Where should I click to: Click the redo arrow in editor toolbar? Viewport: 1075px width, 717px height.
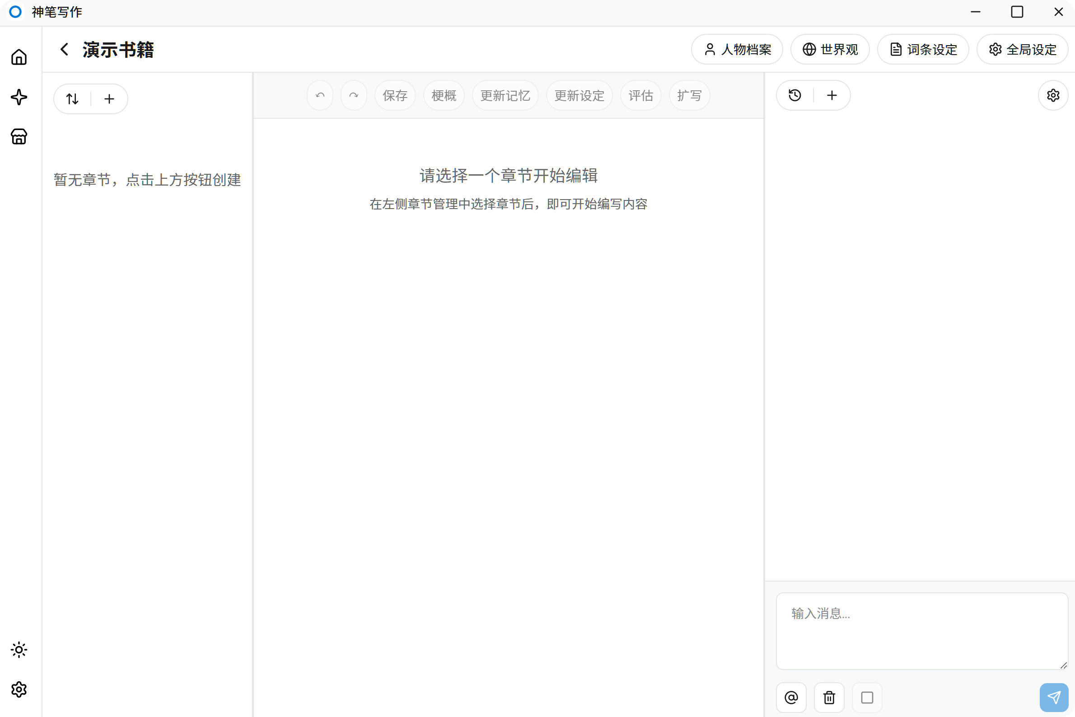[354, 95]
